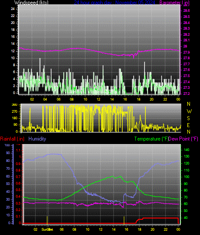Viewport: 200px width, 235px height.
Task: Click temperature axis value 120
Action: click(x=186, y=163)
